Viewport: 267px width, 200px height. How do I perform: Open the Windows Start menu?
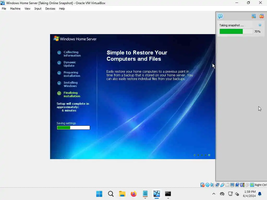point(99,194)
